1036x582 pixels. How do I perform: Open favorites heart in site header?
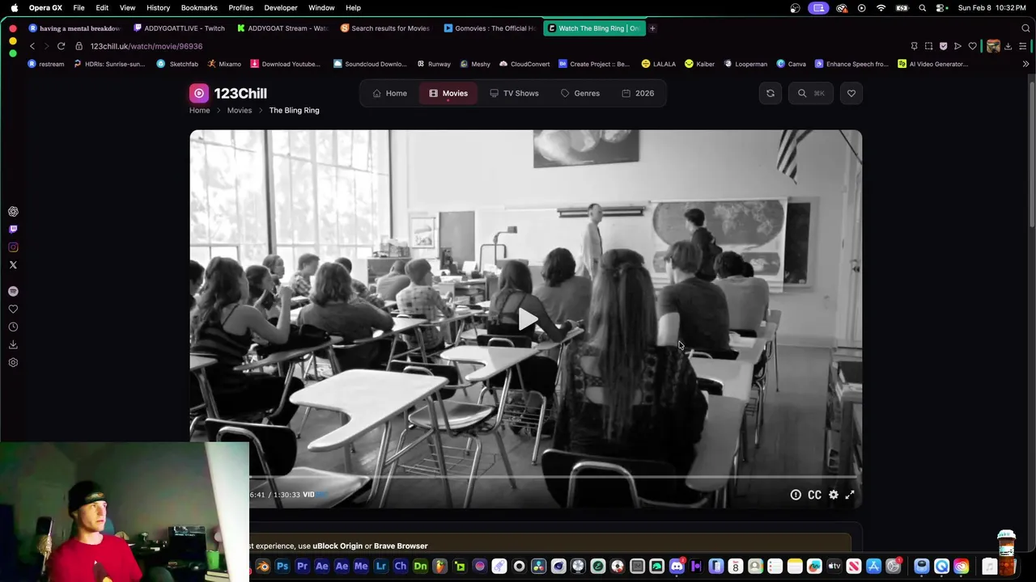coord(851,93)
